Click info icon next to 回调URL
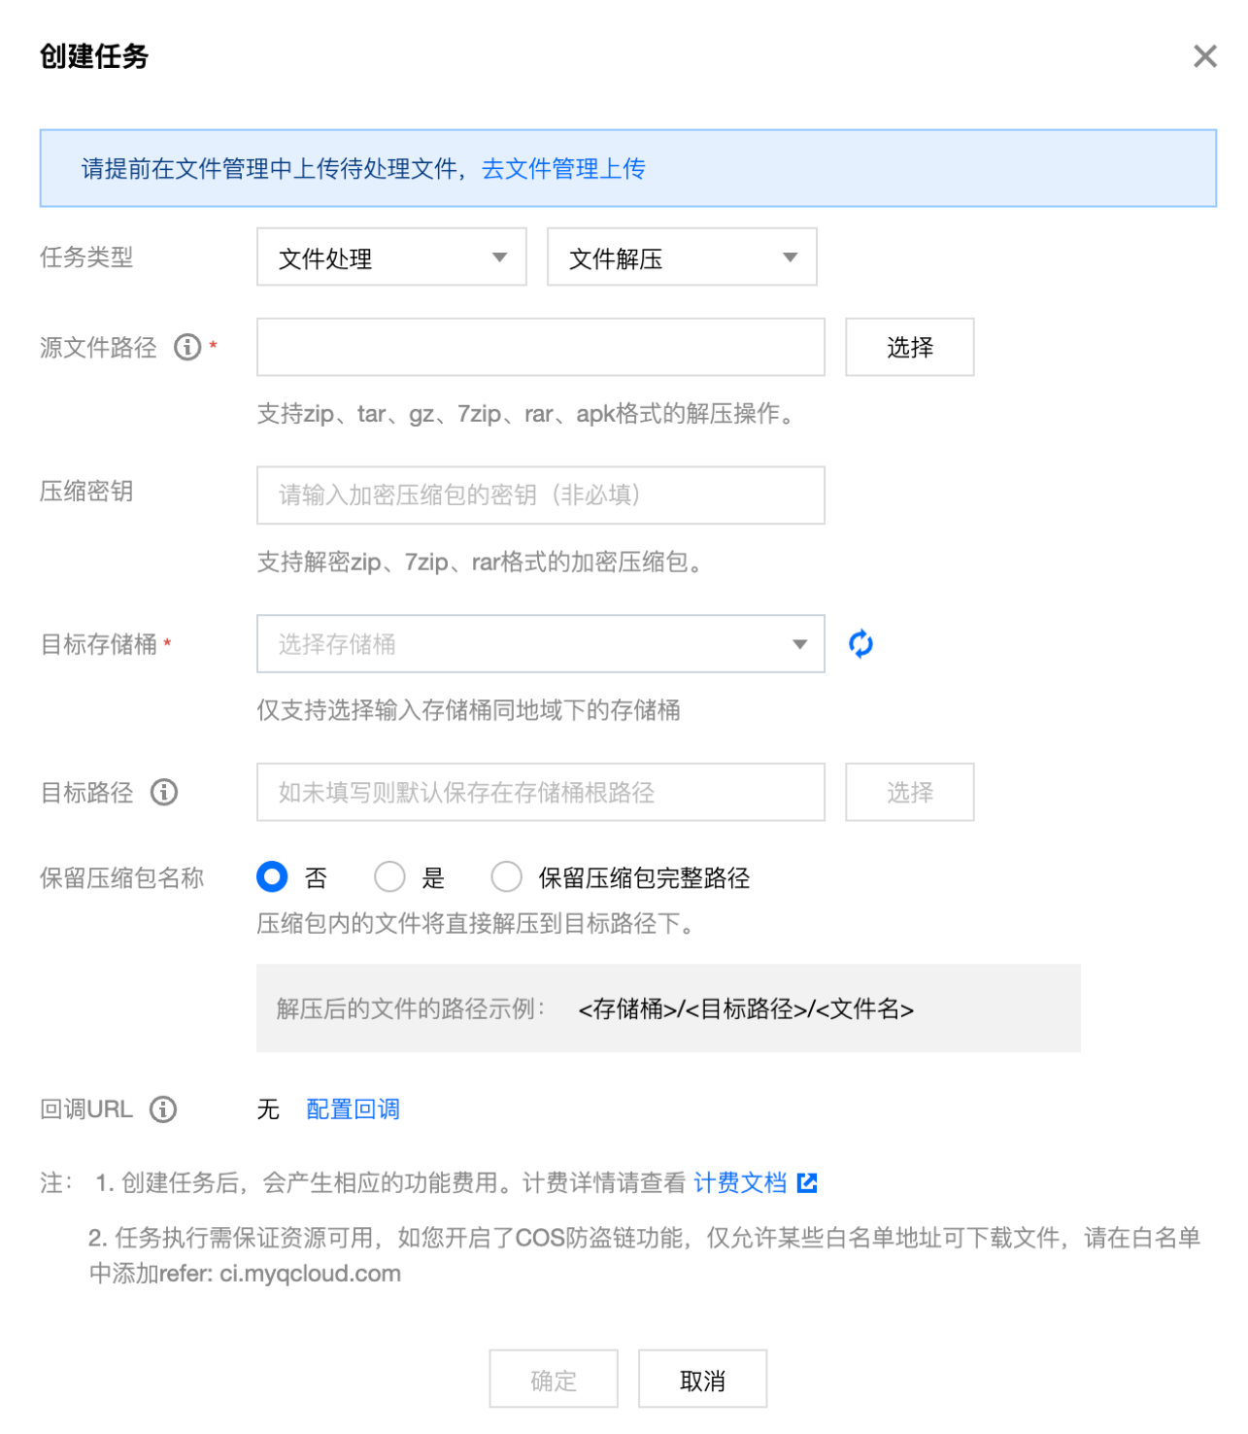This screenshot has height=1434, width=1248. tap(163, 1109)
